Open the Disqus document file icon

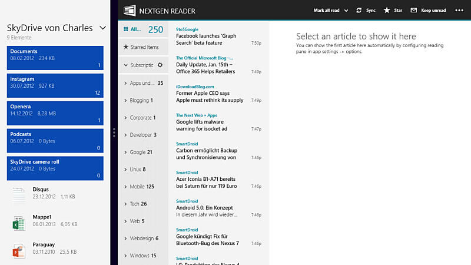point(19,195)
